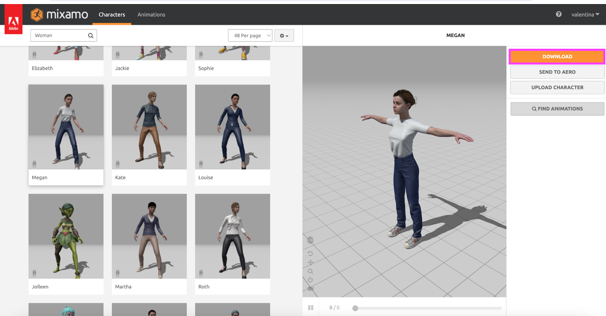The height and width of the screenshot is (316, 606).
Task: Toggle the camera icon in the viewer
Action: pyautogui.click(x=311, y=289)
